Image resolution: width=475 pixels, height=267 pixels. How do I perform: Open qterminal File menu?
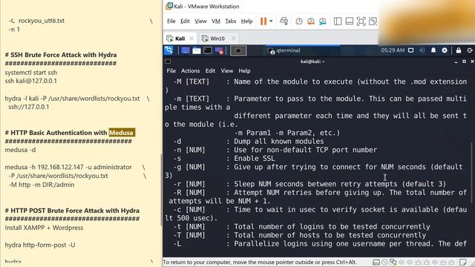[171, 71]
